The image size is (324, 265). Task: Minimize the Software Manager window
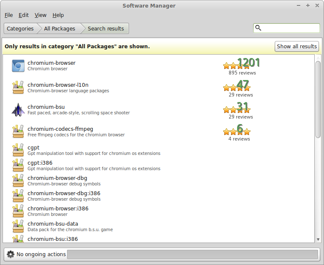(299, 6)
